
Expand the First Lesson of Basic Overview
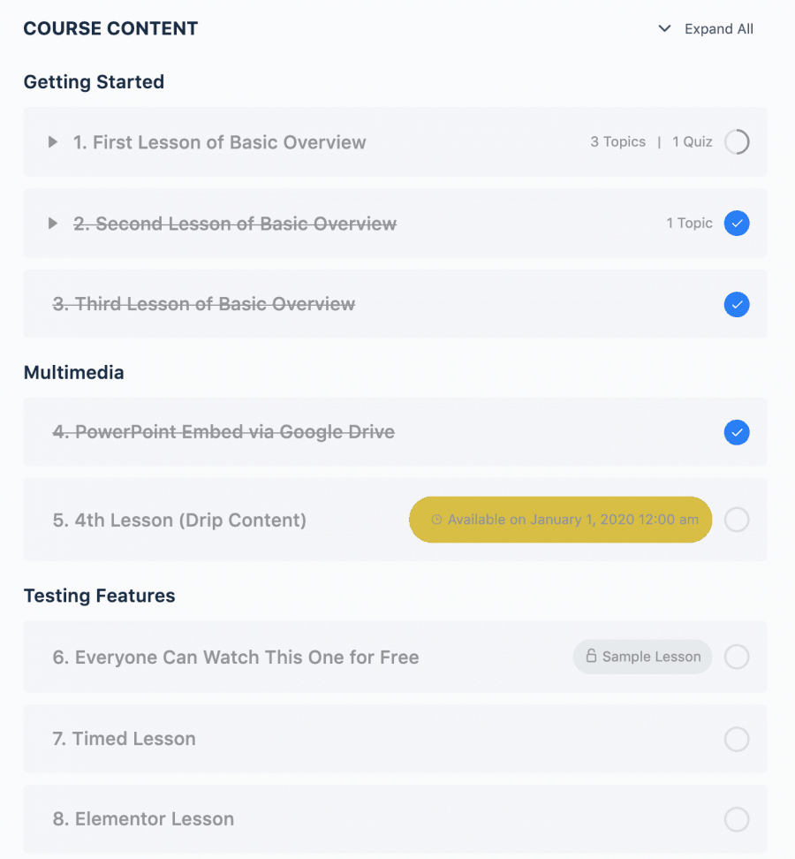pos(52,141)
